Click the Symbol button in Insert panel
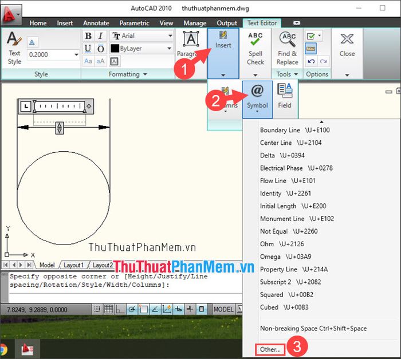The width and height of the screenshot is (401, 359). pyautogui.click(x=257, y=96)
